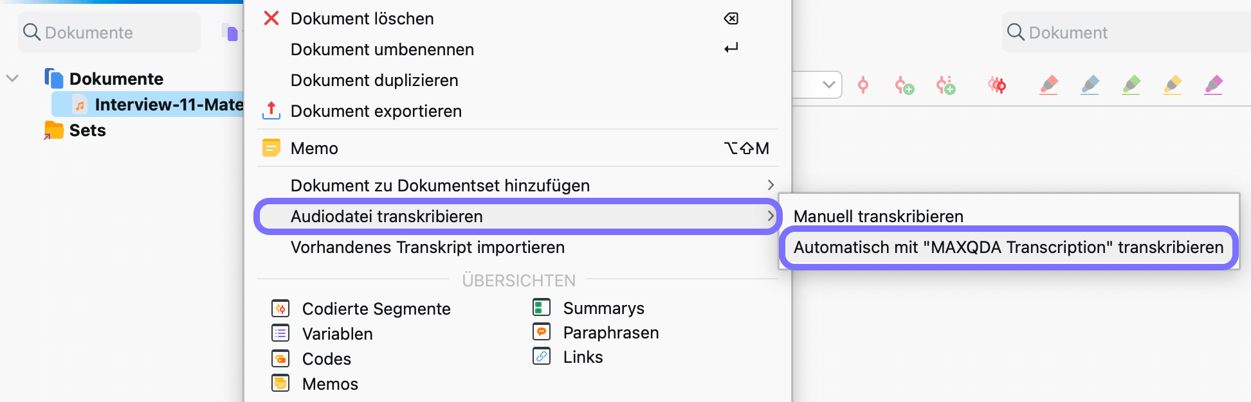The height and width of the screenshot is (402, 1251).
Task: Click the red highlighter coding icon
Action: coord(1048,85)
